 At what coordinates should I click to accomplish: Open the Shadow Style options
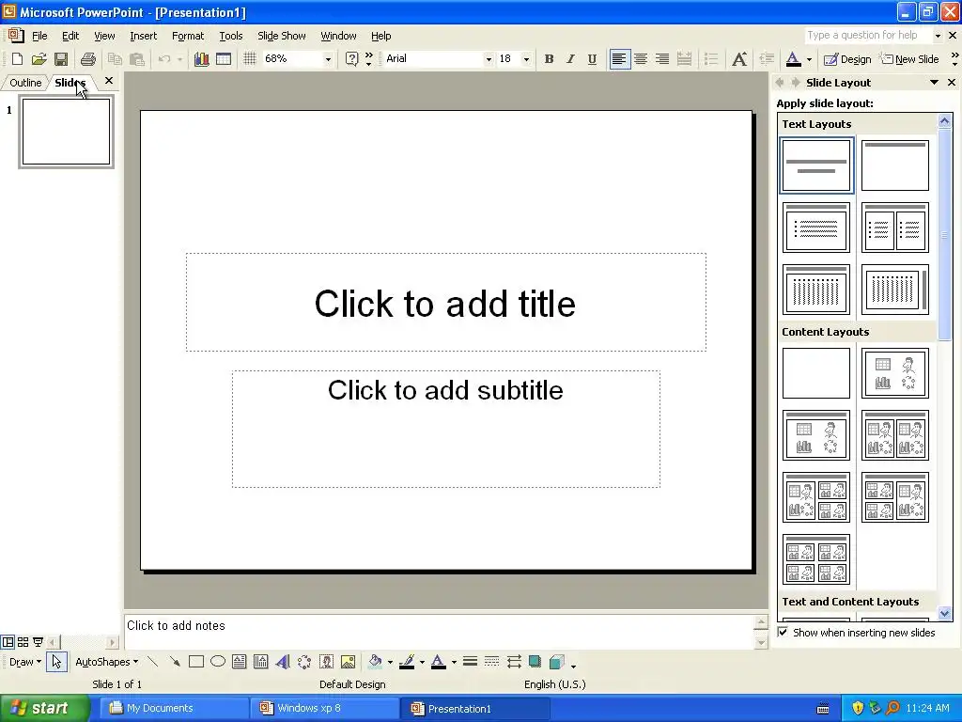(x=535, y=662)
